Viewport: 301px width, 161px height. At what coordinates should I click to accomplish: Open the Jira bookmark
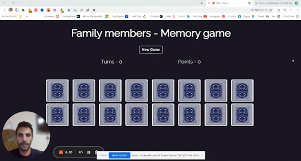(276, 16)
